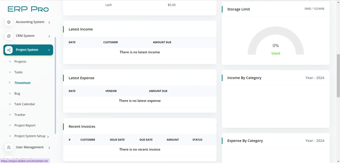Click the Recent Invoices heading

click(82, 127)
